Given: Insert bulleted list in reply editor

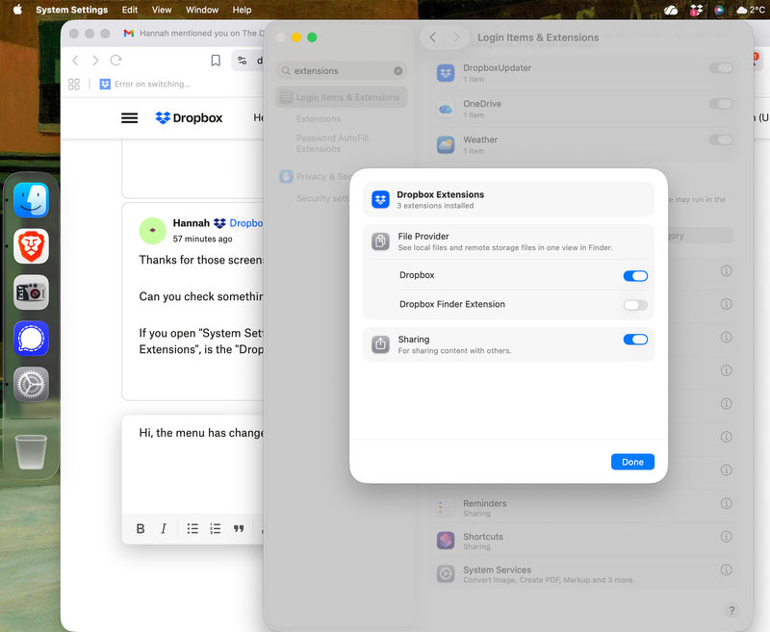Looking at the screenshot, I should [x=192, y=528].
